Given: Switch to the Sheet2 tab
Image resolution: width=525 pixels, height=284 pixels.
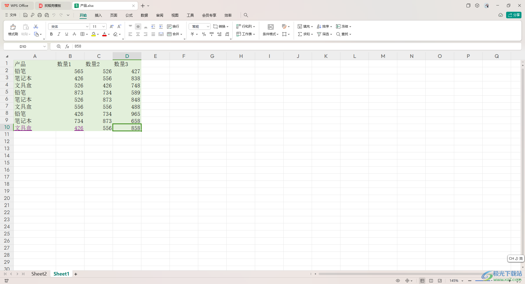Looking at the screenshot, I should tap(39, 274).
